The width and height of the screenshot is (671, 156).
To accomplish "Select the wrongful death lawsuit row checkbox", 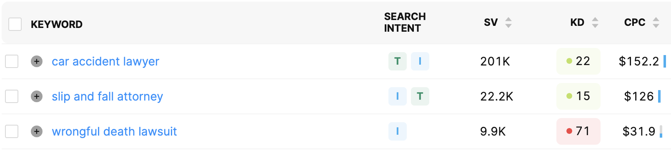I will (12, 131).
